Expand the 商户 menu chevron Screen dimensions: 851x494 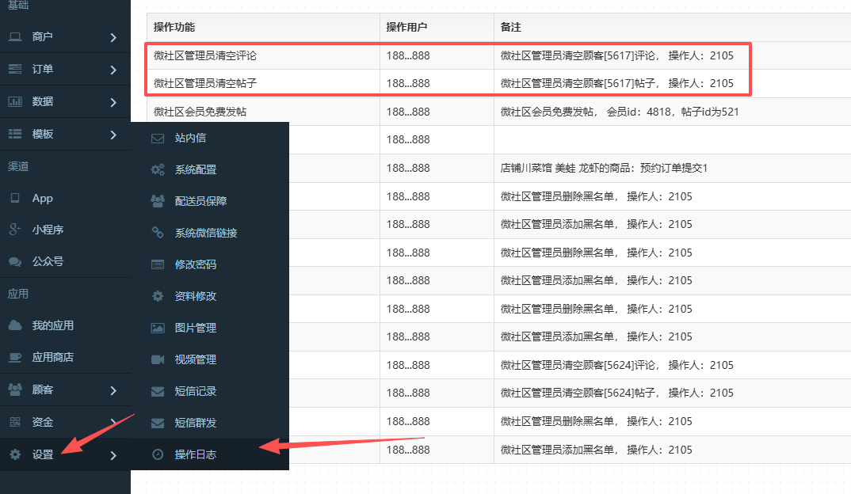(113, 37)
